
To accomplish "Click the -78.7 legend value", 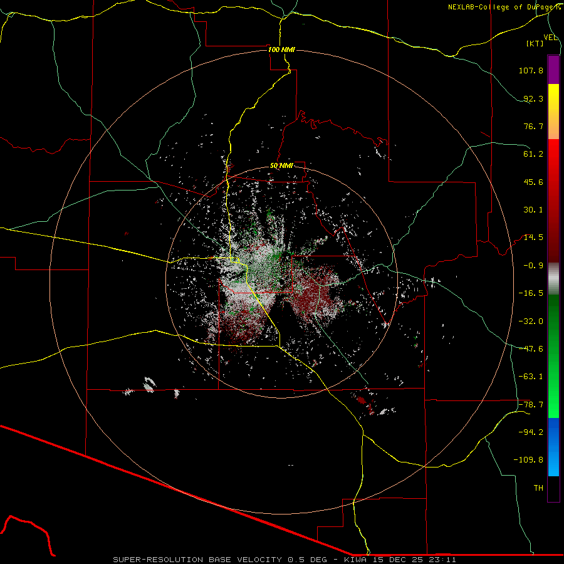I will click(x=531, y=405).
